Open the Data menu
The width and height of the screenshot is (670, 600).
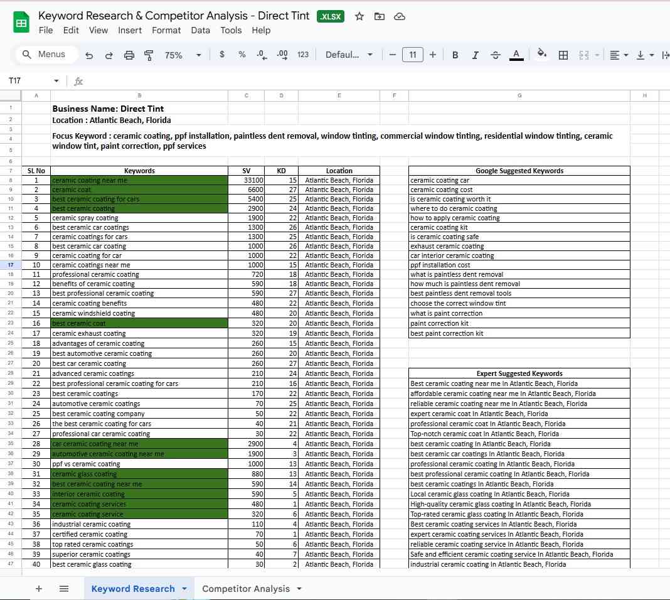pyautogui.click(x=200, y=30)
